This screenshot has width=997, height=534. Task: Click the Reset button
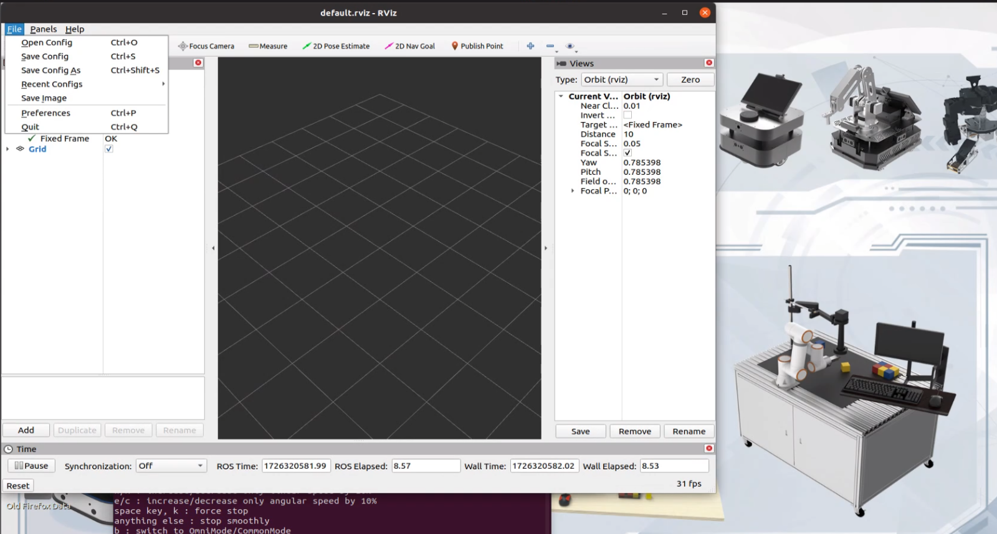pyautogui.click(x=18, y=485)
